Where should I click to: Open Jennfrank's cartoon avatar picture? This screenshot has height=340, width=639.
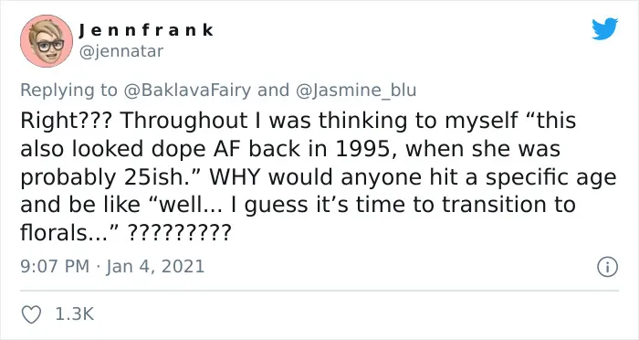click(47, 41)
